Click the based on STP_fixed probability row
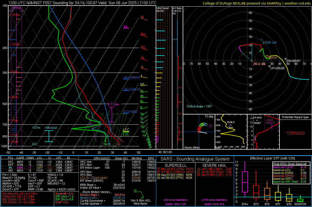Image resolution: width=312 pixels, height=207 pixels. pyautogui.click(x=290, y=182)
